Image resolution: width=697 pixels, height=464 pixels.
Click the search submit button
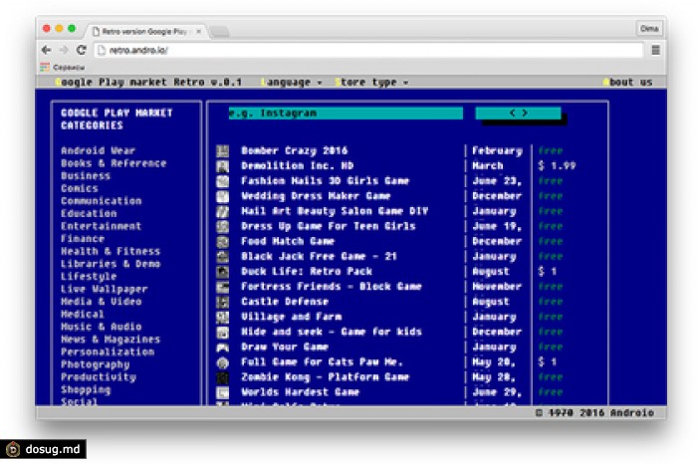[519, 113]
